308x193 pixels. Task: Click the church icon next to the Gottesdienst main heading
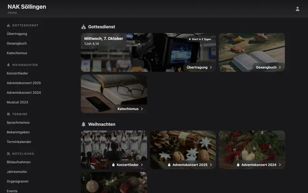click(84, 27)
